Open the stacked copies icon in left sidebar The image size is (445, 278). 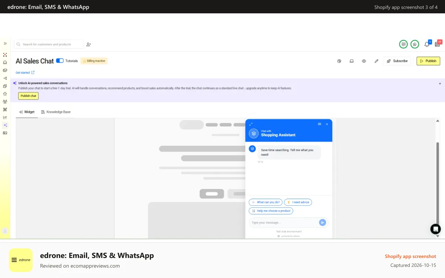point(5,86)
